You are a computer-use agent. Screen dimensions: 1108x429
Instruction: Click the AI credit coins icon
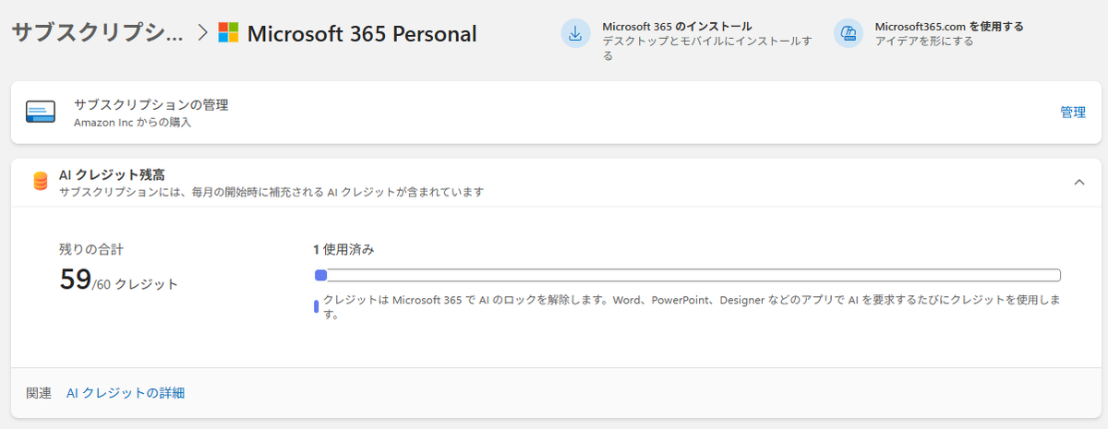(40, 181)
